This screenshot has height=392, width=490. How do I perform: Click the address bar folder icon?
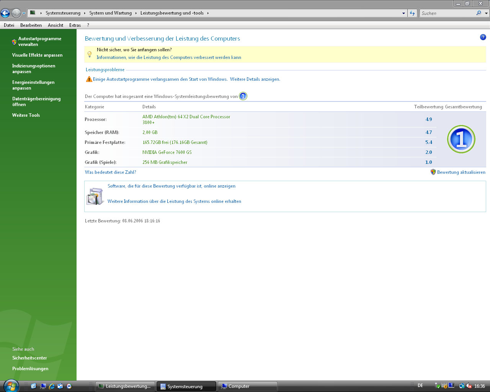[x=33, y=13]
